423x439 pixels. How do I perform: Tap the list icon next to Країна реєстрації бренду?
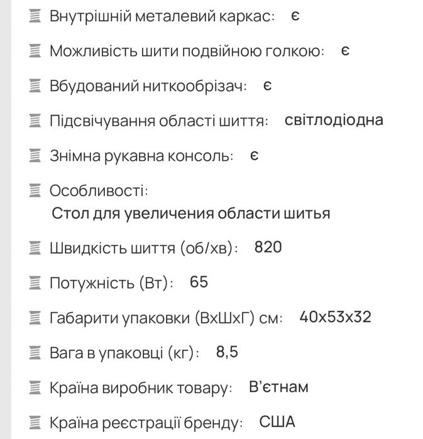coord(35,423)
